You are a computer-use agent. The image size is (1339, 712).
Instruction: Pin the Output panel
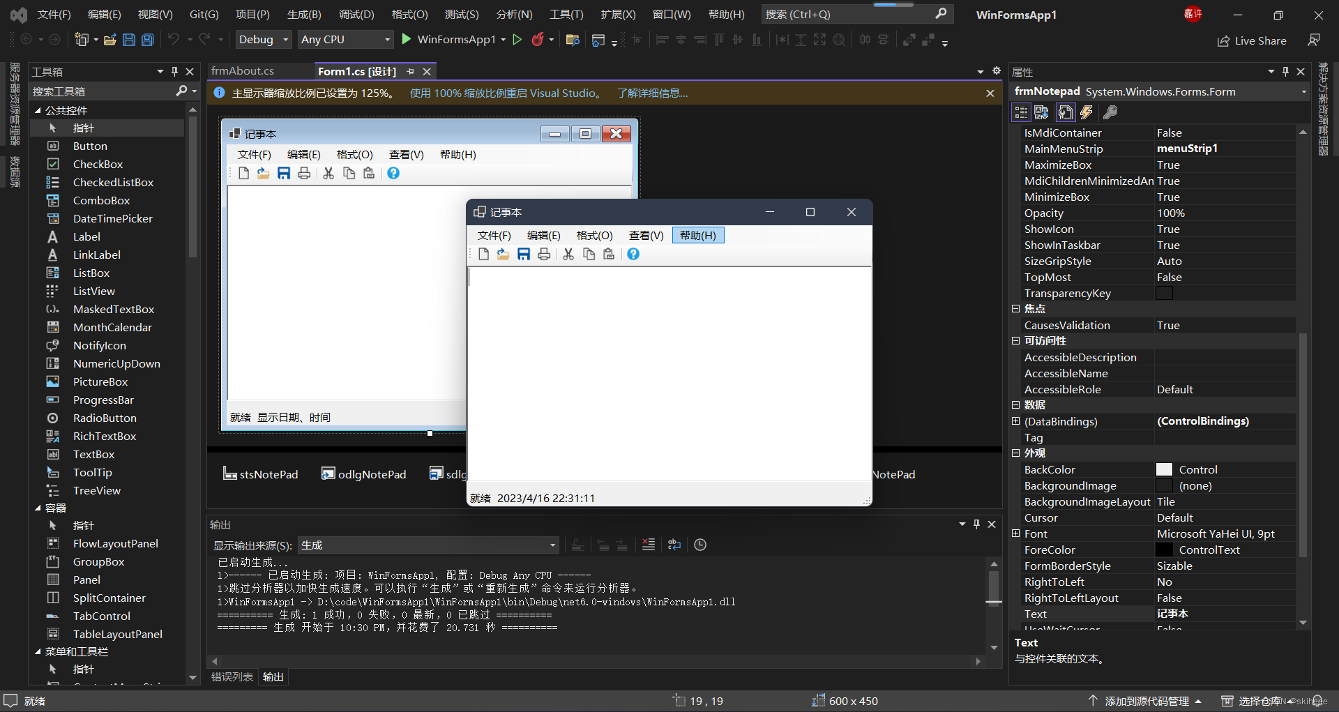coord(976,524)
